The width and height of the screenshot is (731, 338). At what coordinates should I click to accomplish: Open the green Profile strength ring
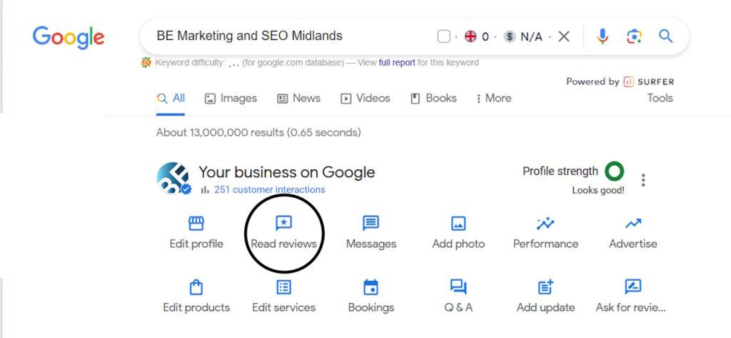pos(615,172)
